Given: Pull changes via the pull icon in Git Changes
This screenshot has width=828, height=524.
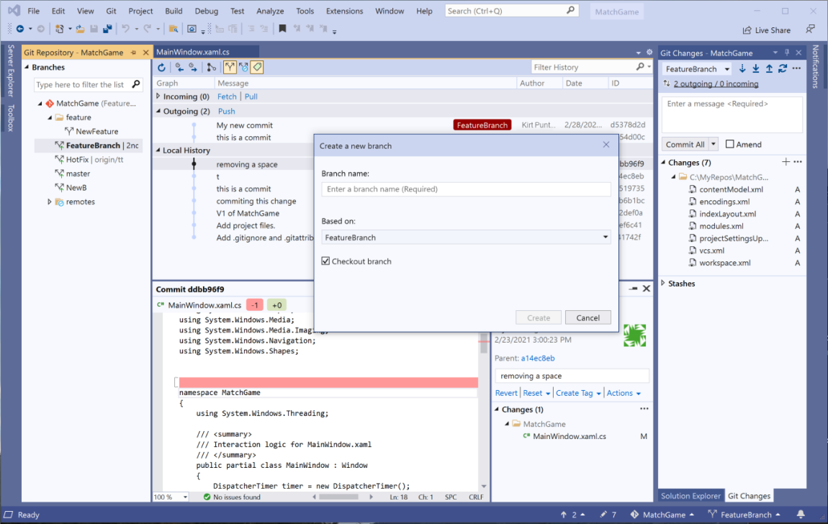Looking at the screenshot, I should point(756,68).
